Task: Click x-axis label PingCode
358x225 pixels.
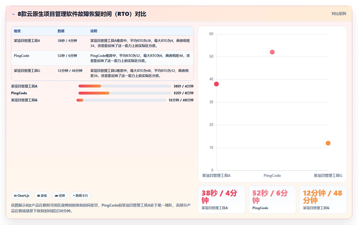Action: 272,175
